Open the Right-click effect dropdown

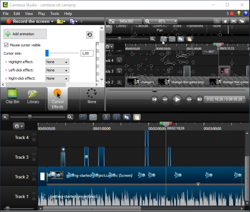(x=57, y=79)
